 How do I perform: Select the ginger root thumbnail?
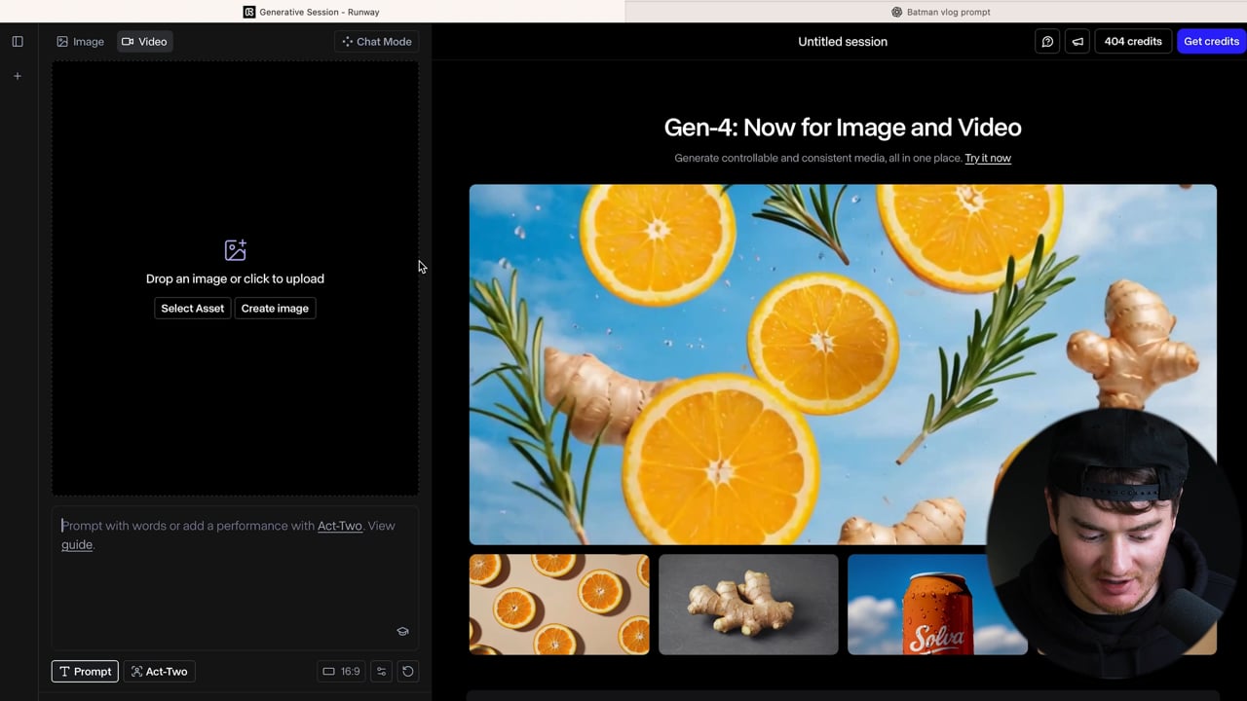[x=748, y=605]
